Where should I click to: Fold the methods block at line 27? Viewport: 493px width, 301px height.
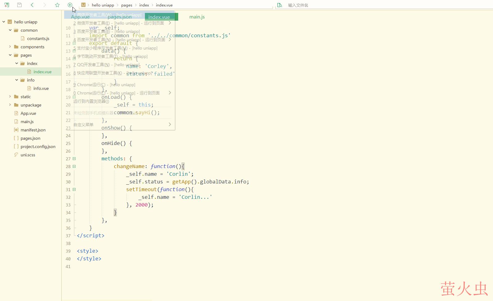click(74, 159)
